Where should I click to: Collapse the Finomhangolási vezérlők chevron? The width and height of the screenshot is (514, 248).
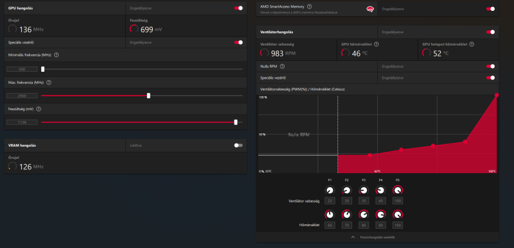(353, 237)
